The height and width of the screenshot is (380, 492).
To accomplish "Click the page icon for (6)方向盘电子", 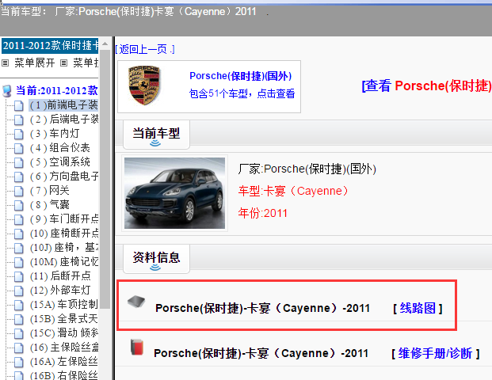I will [19, 177].
